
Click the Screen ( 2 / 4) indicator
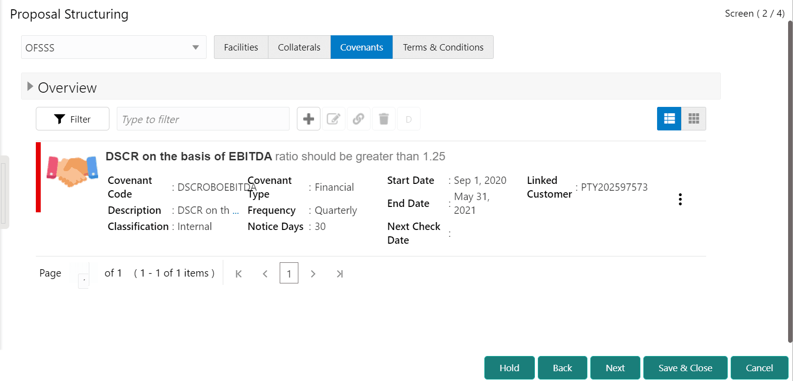point(755,14)
